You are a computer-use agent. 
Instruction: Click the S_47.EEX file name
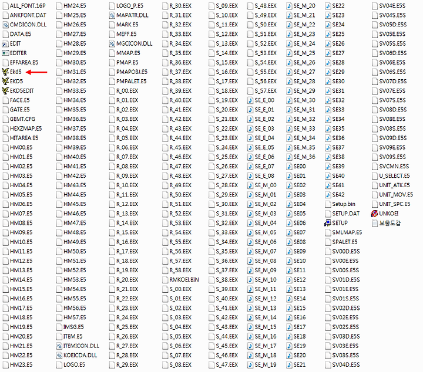pyautogui.click(x=227, y=365)
